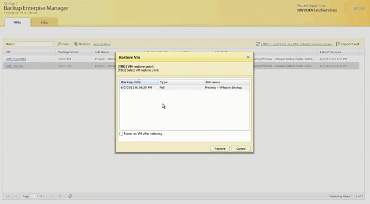Screen dimensions: 370x204
Task: Click the Name search input field
Action: 34,44
